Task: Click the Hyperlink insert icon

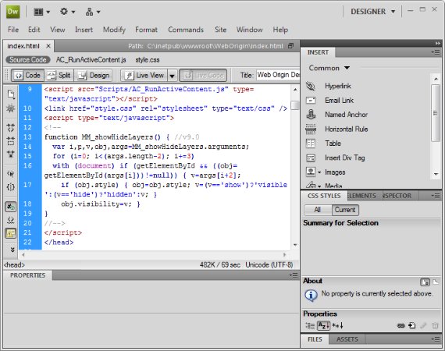Action: (311, 86)
